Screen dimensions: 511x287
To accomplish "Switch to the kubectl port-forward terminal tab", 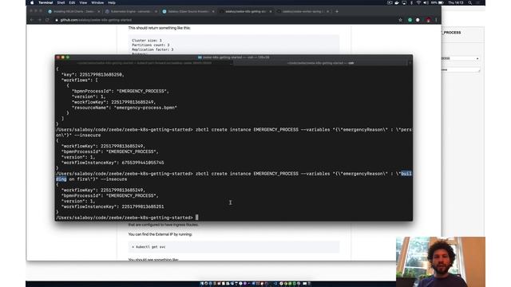I will coord(144,63).
